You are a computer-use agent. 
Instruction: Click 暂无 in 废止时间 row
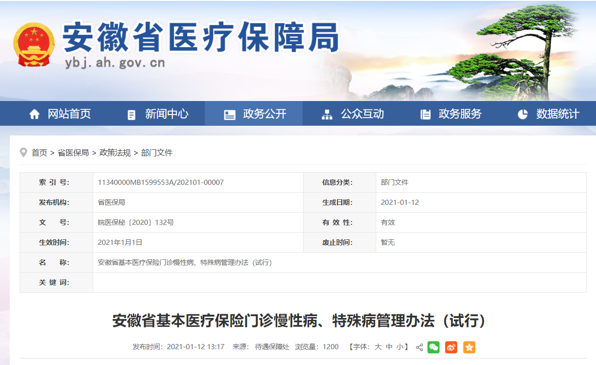pos(388,243)
